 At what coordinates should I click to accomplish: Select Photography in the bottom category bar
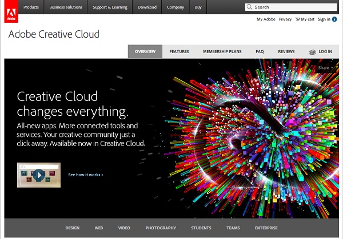(x=161, y=228)
